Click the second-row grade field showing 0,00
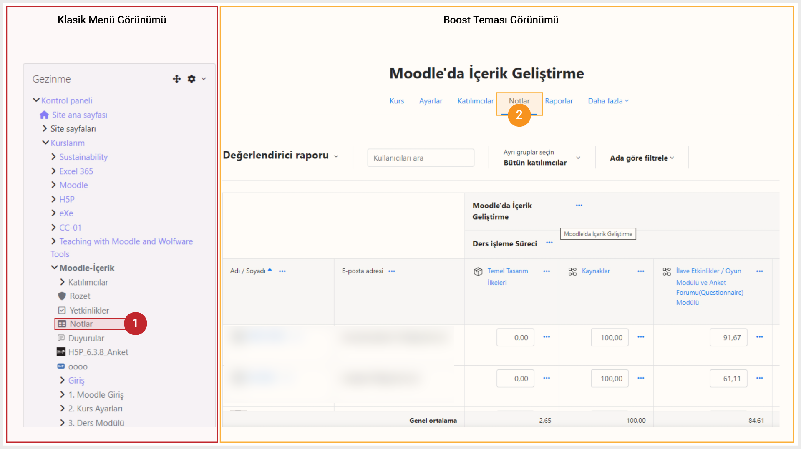 click(515, 379)
